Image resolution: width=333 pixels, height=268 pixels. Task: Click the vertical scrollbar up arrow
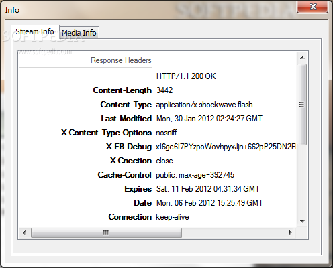302,58
